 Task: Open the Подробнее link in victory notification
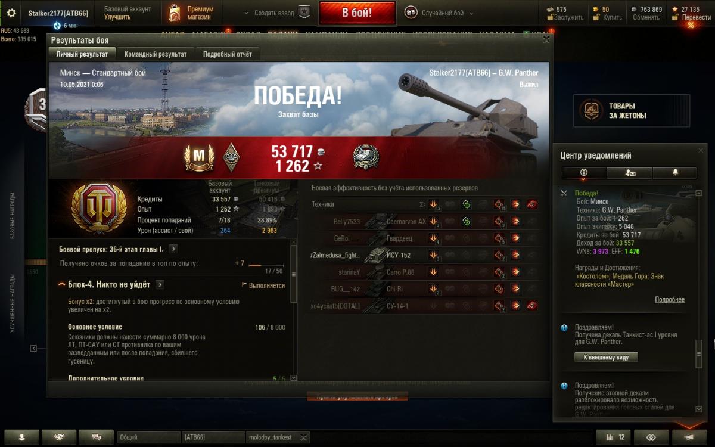point(670,300)
